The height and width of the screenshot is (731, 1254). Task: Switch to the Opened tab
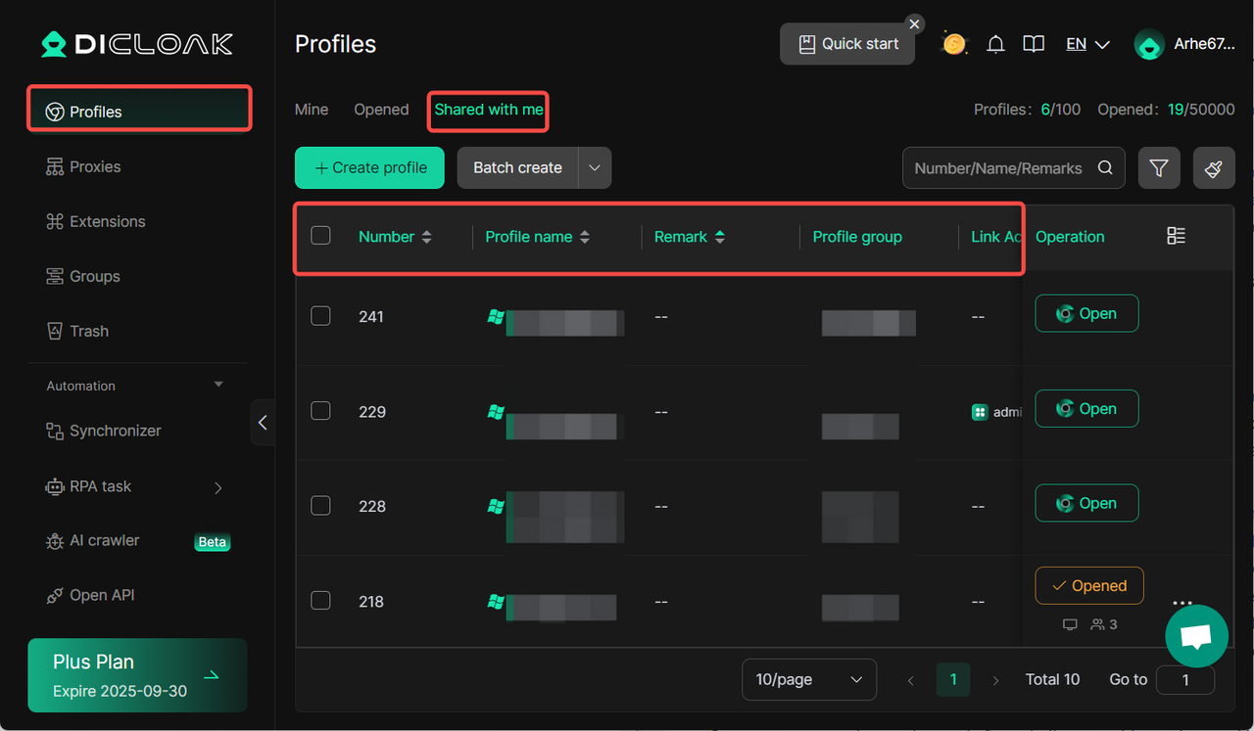[381, 110]
